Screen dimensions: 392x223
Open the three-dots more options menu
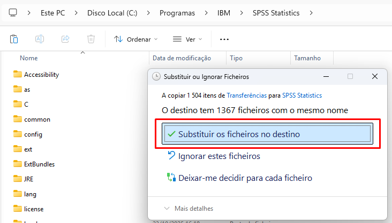click(224, 39)
